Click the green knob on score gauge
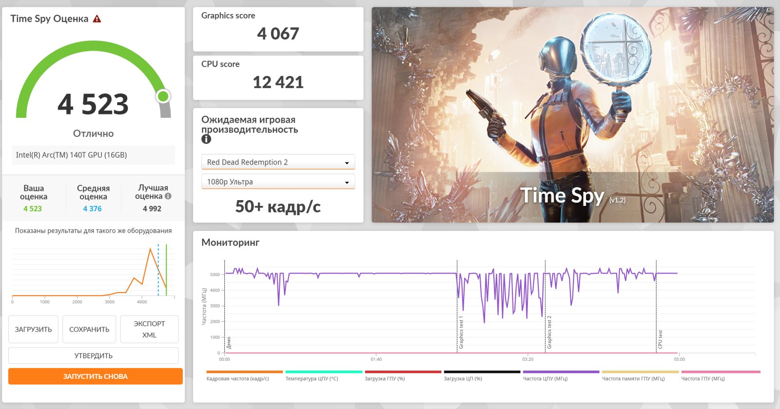780x409 pixels. click(163, 96)
